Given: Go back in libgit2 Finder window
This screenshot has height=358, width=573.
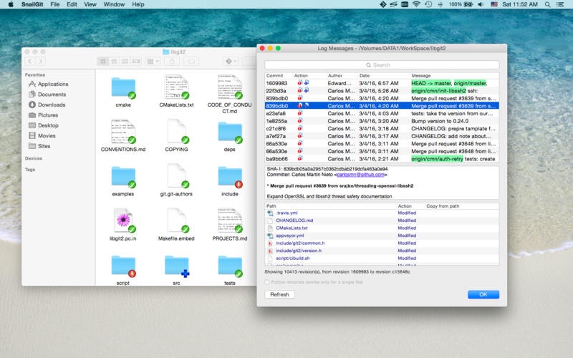Looking at the screenshot, I should (x=30, y=62).
